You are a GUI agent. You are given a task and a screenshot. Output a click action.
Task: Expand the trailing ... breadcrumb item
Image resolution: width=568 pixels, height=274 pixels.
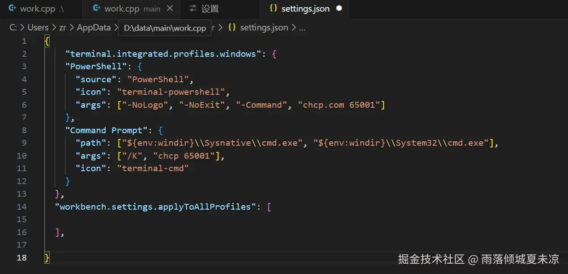[x=302, y=28]
